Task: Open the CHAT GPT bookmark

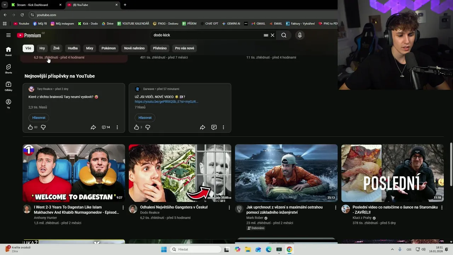Action: [x=209, y=24]
